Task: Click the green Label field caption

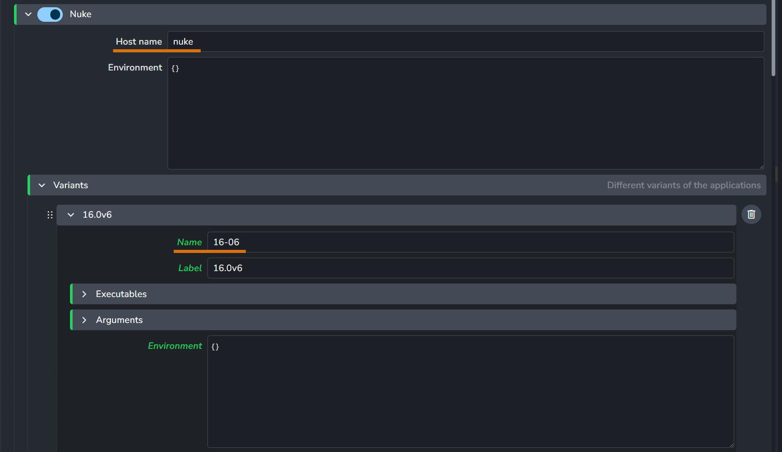Action: [190, 269]
